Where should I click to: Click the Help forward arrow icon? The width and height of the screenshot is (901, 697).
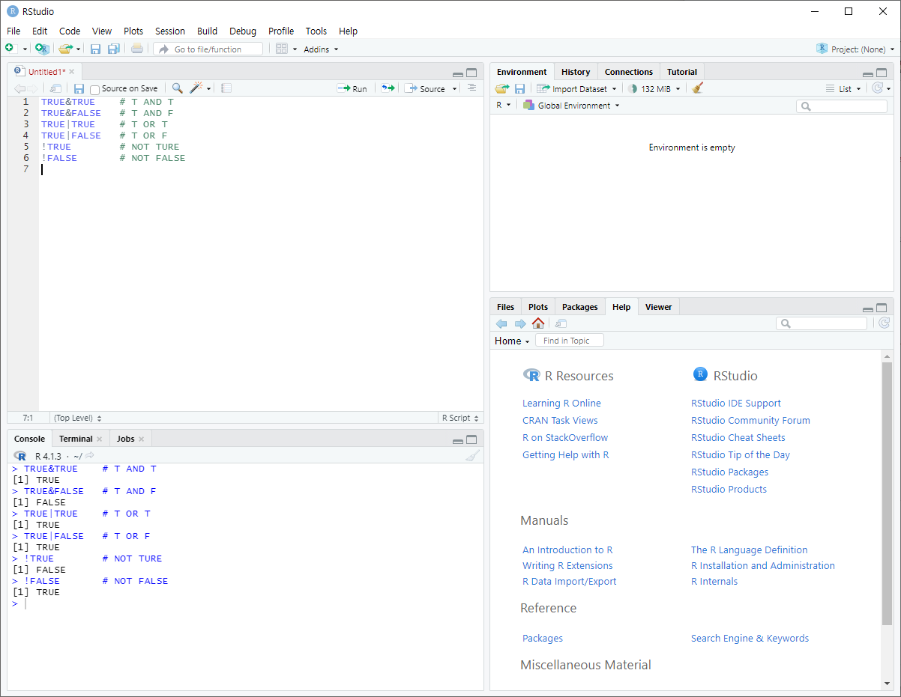[x=520, y=323]
